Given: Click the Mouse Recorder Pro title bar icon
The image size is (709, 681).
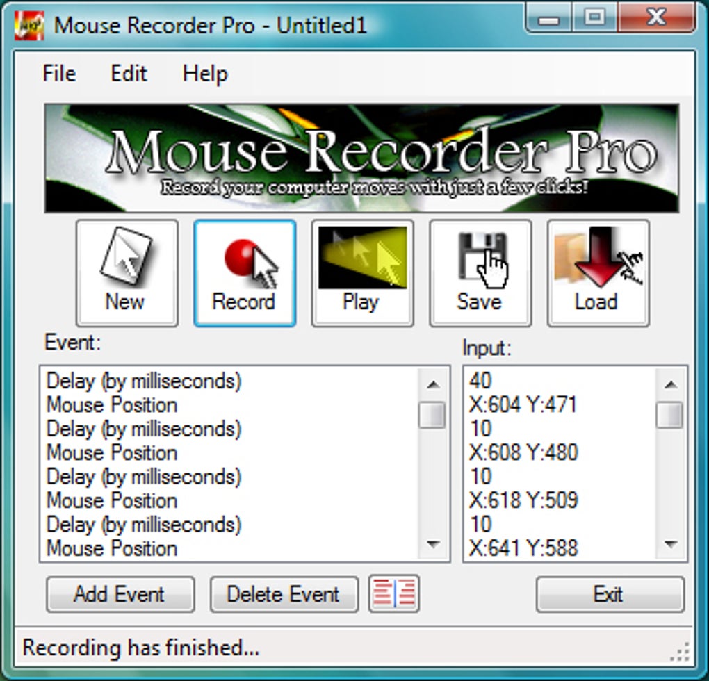Looking at the screenshot, I should pos(29,26).
